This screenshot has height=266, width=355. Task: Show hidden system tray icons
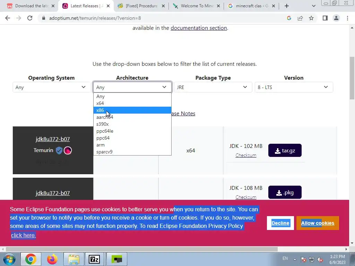pos(295,259)
